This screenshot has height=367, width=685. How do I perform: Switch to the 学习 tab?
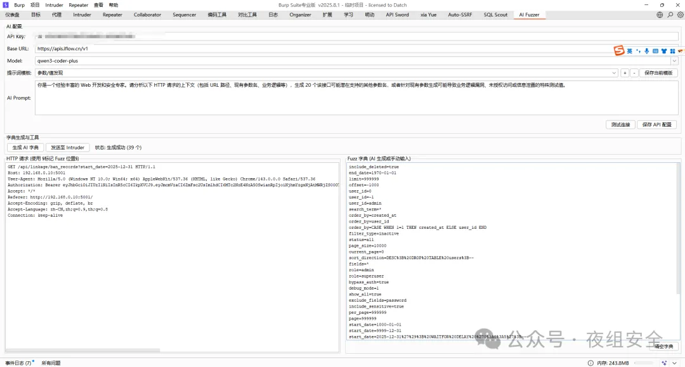[x=348, y=15]
